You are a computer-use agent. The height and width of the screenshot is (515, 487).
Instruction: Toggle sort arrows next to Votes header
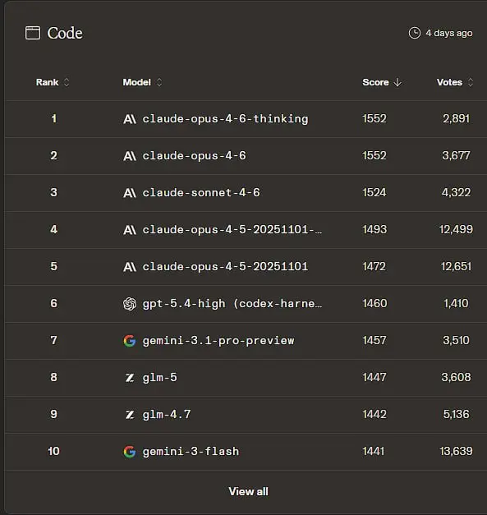click(x=471, y=82)
